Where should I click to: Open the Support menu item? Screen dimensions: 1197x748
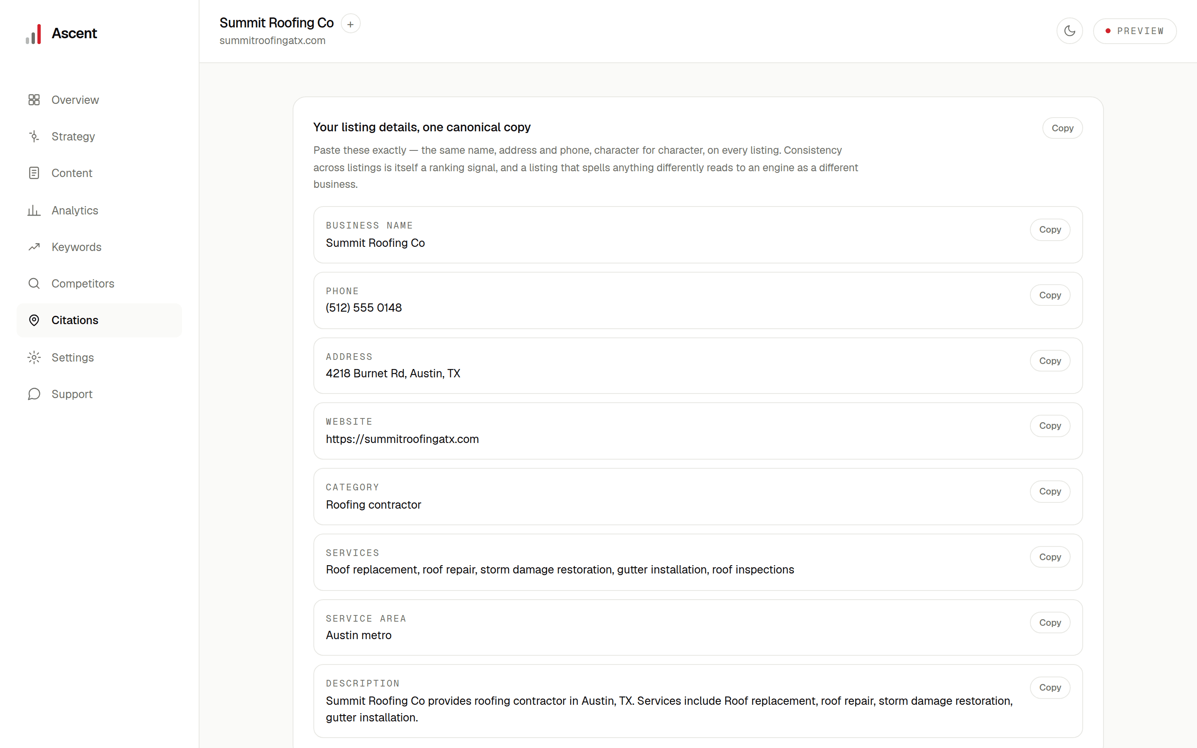pos(99,394)
